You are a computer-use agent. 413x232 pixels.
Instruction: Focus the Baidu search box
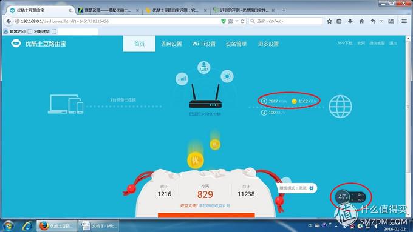click(x=285, y=21)
